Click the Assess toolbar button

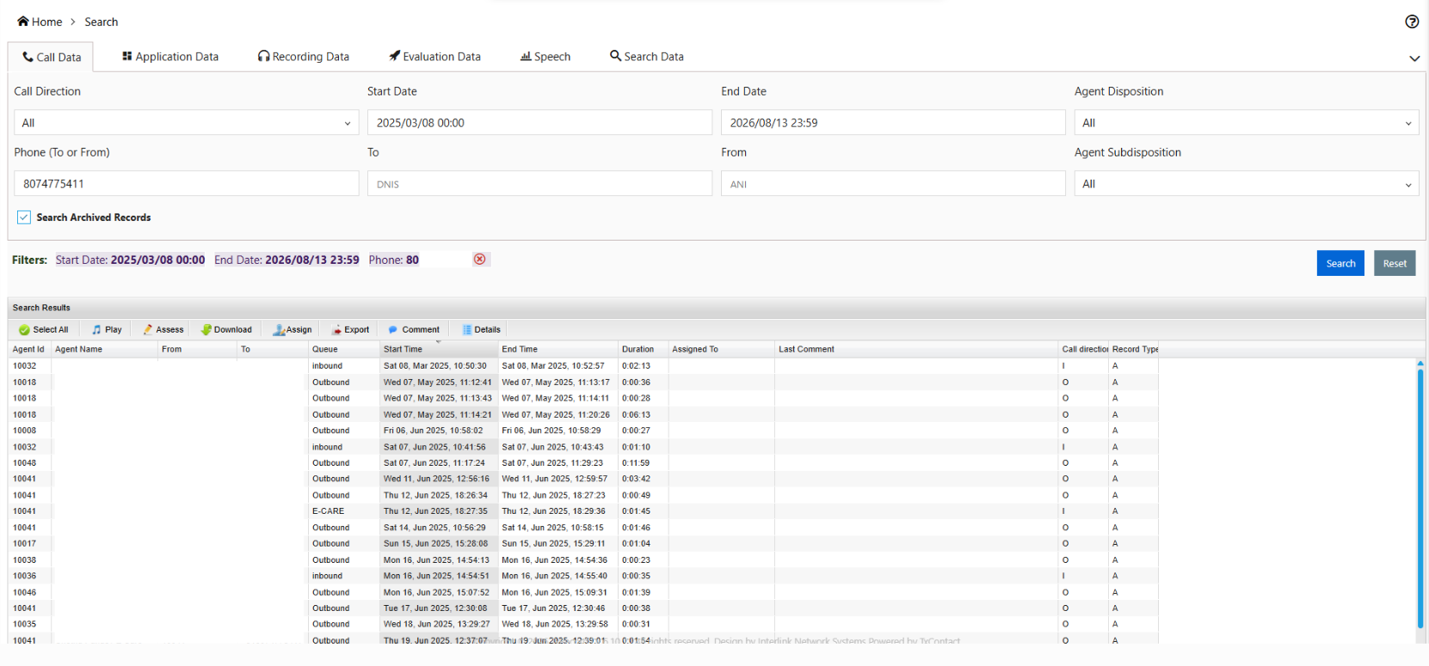pyautogui.click(x=163, y=330)
